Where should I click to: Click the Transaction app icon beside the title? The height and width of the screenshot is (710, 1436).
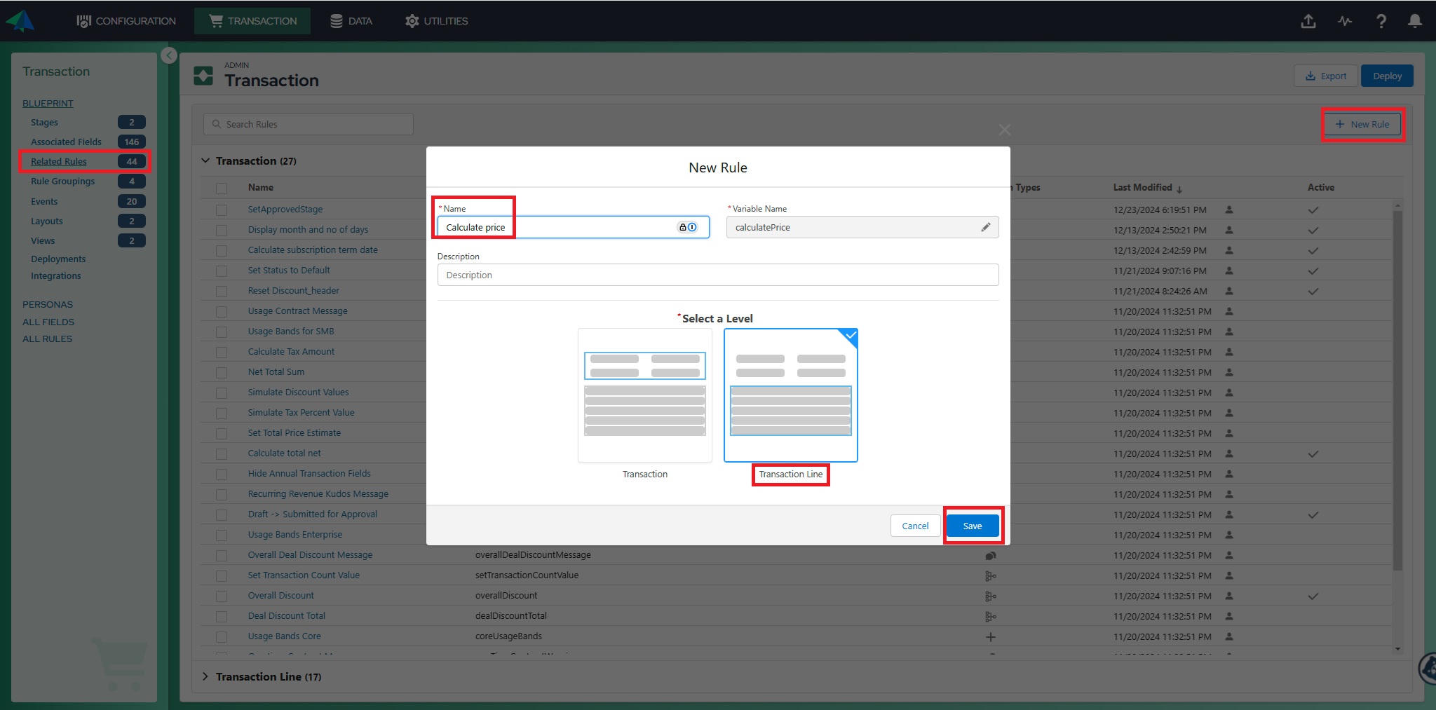pos(203,76)
